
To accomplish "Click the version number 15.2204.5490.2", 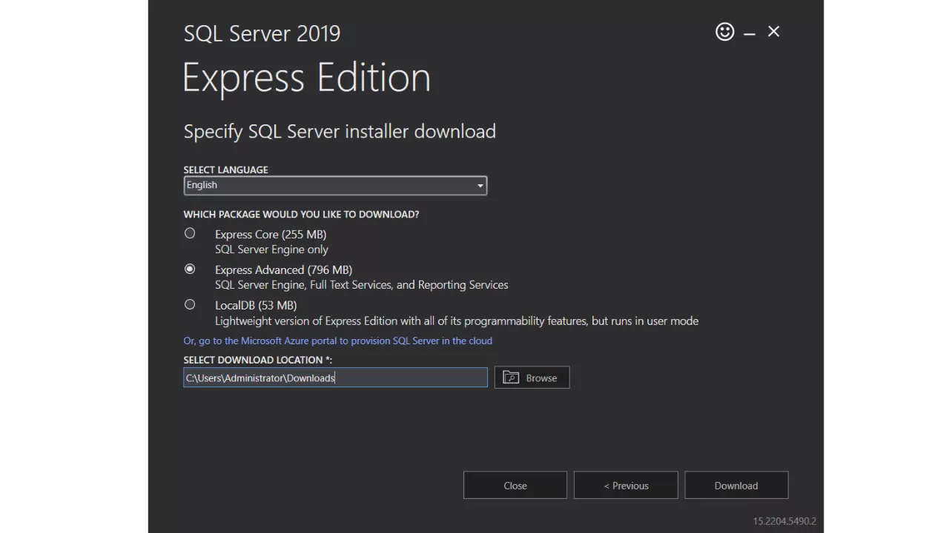I will click(784, 521).
